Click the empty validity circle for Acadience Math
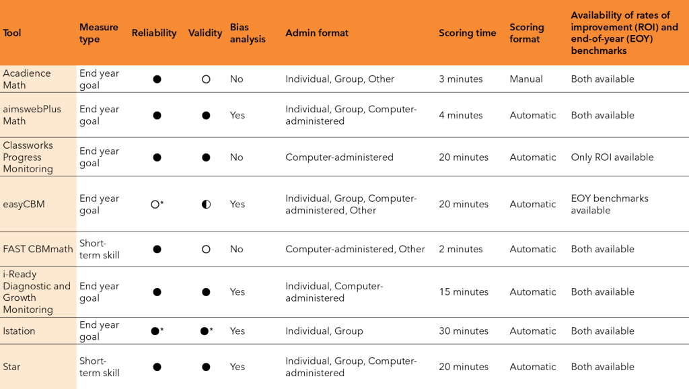The width and height of the screenshot is (689, 389). [206, 79]
